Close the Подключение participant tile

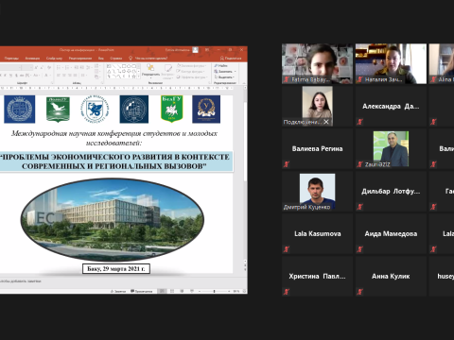click(x=326, y=122)
